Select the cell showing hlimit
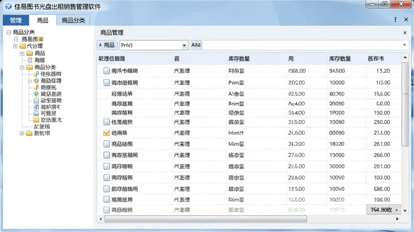This screenshot has height=232, width=414. click(257, 133)
